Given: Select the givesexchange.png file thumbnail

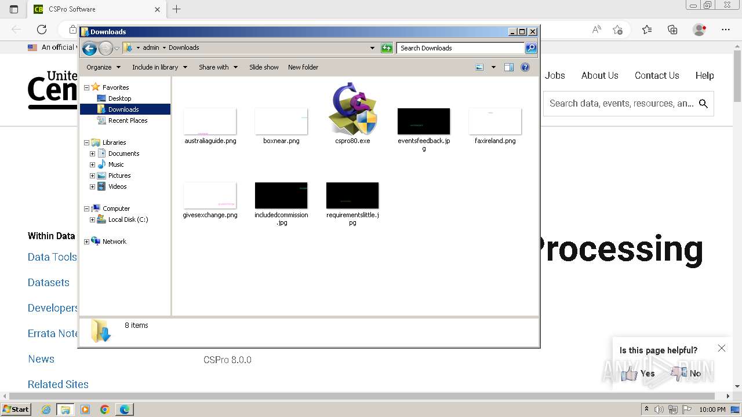Looking at the screenshot, I should coord(210,196).
